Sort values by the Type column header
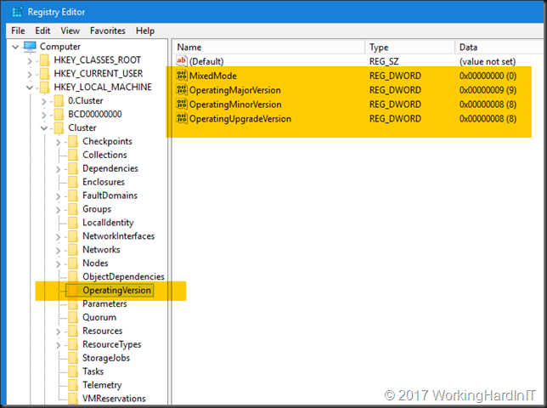Viewport: 547px width, 408px height. click(x=410, y=47)
